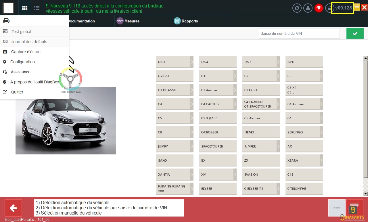Click the gear icon next to Configuration
368x222 pixels.
[5, 62]
